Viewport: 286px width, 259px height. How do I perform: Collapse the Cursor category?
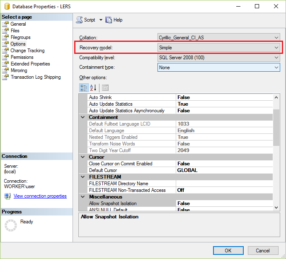click(x=83, y=157)
